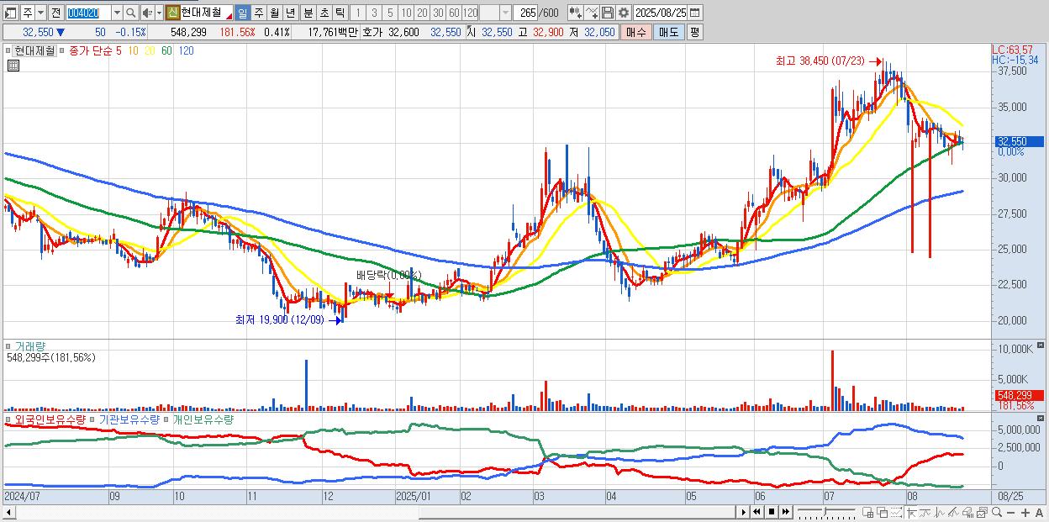Viewport: 1049px width, 522px height.
Task: Click the save chart floppy icon
Action: 608,13
